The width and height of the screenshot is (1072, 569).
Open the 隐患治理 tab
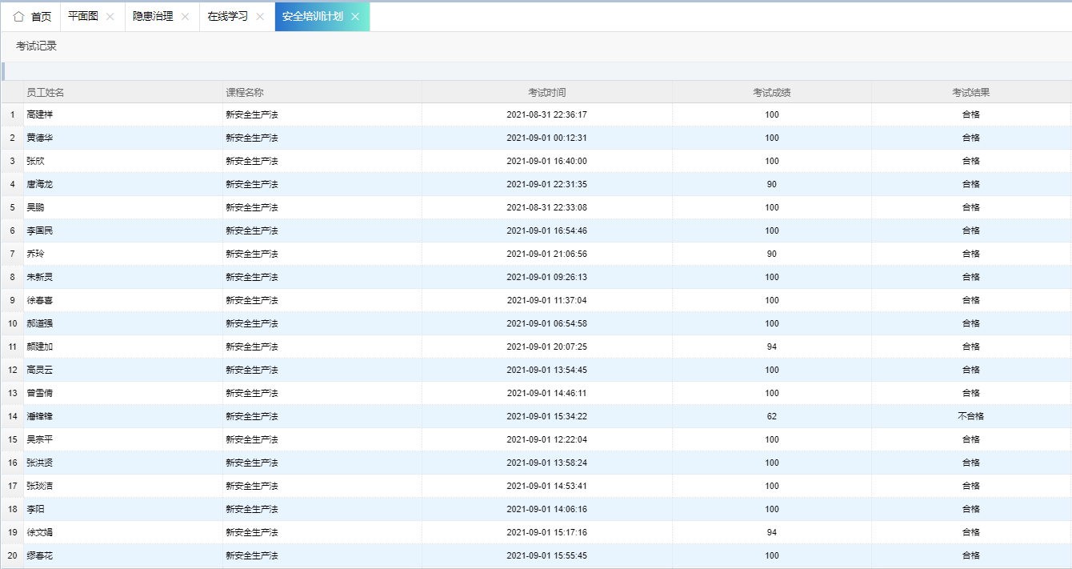(x=153, y=17)
